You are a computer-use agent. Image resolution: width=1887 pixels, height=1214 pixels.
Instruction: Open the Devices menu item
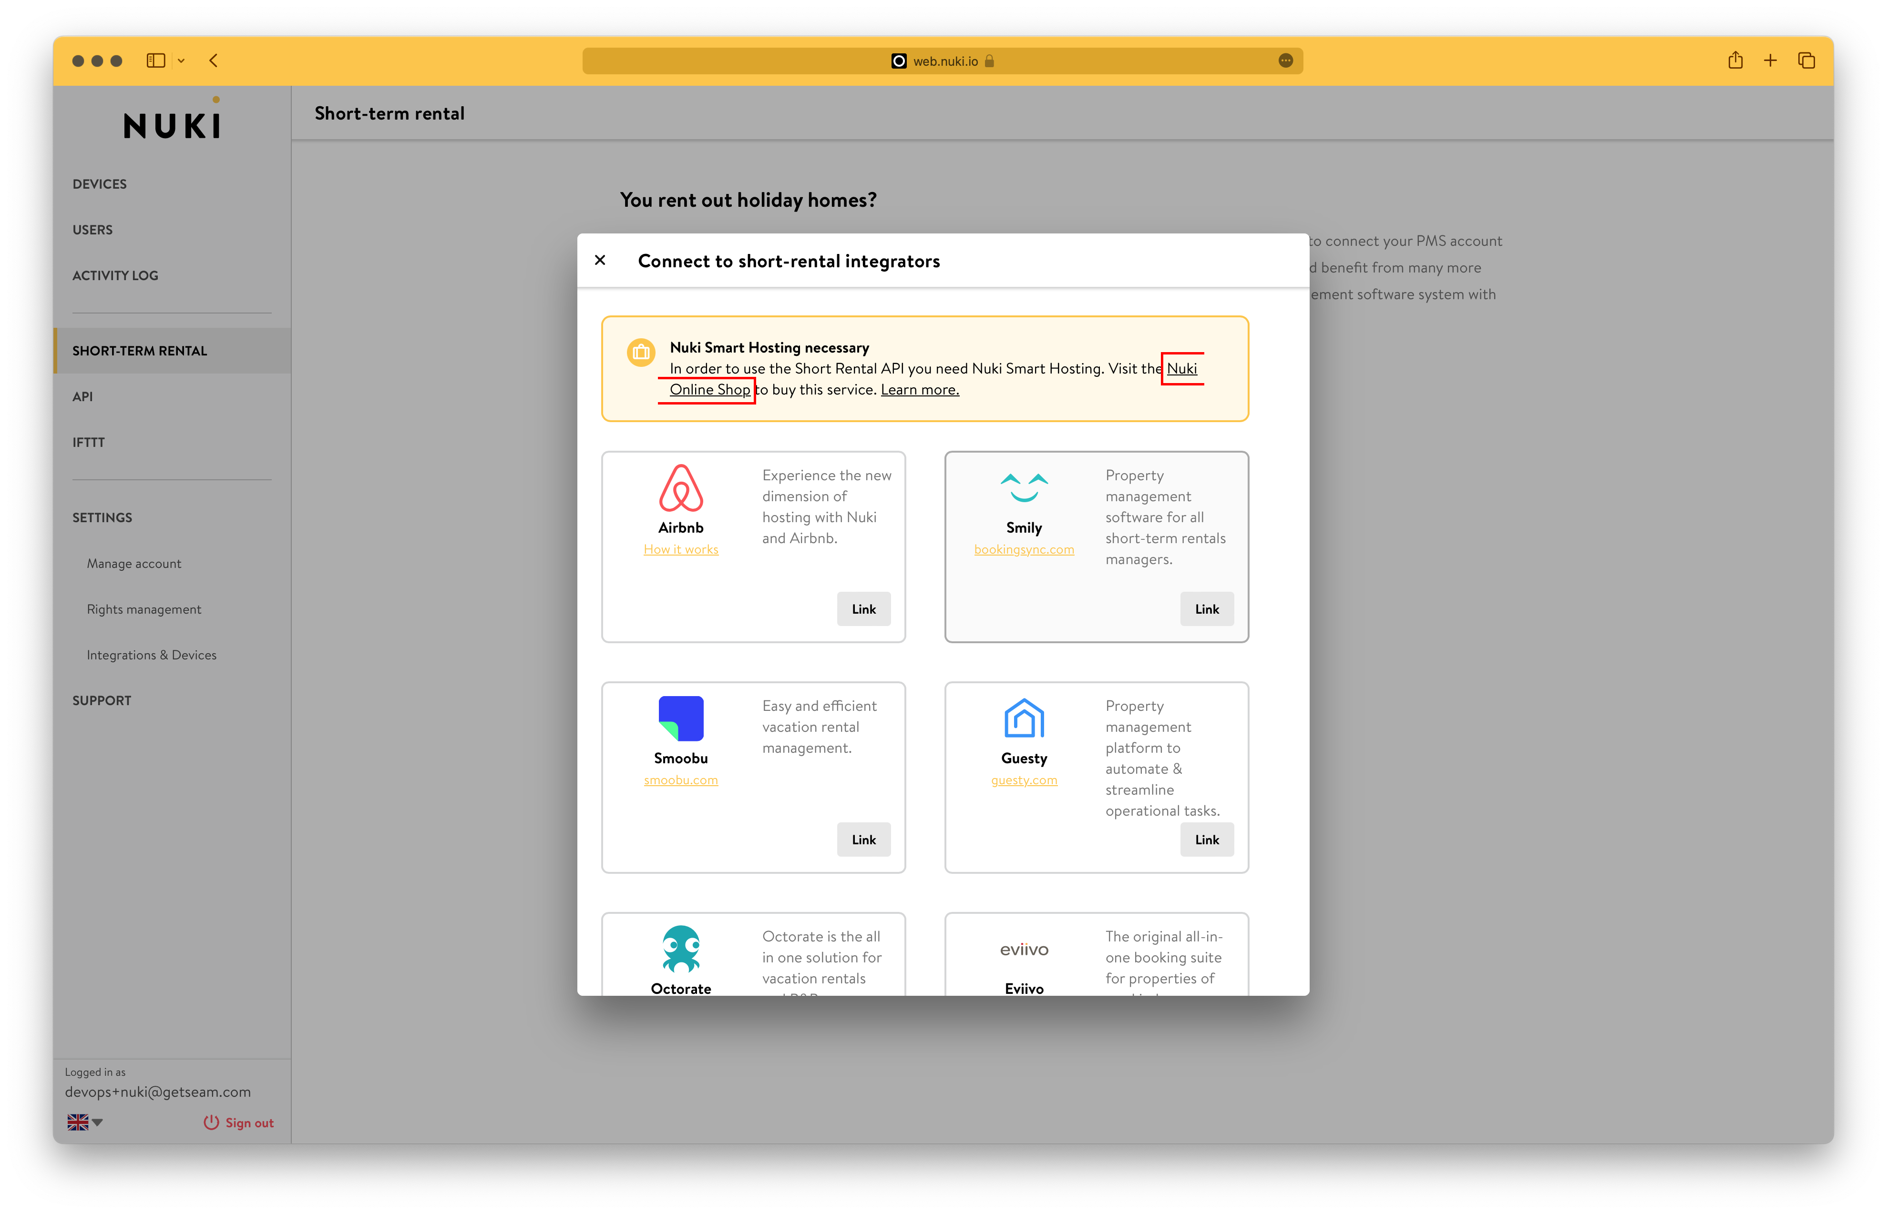click(99, 184)
